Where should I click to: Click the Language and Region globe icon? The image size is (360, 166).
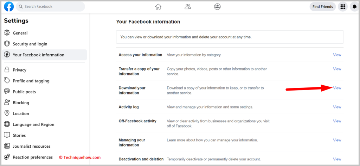(7, 124)
